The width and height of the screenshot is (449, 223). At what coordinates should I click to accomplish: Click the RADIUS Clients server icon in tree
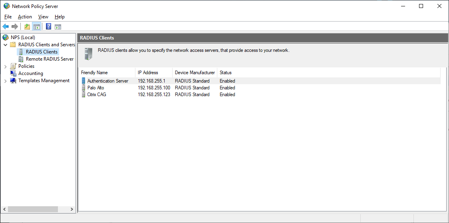click(21, 52)
